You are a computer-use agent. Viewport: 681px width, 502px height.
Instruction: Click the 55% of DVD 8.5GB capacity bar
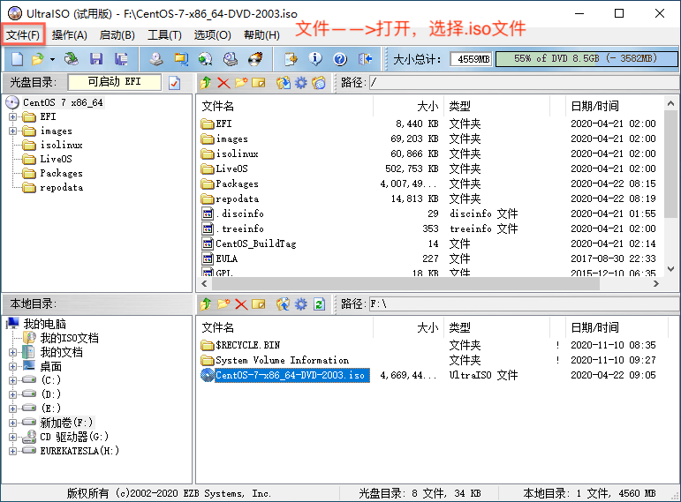point(586,59)
